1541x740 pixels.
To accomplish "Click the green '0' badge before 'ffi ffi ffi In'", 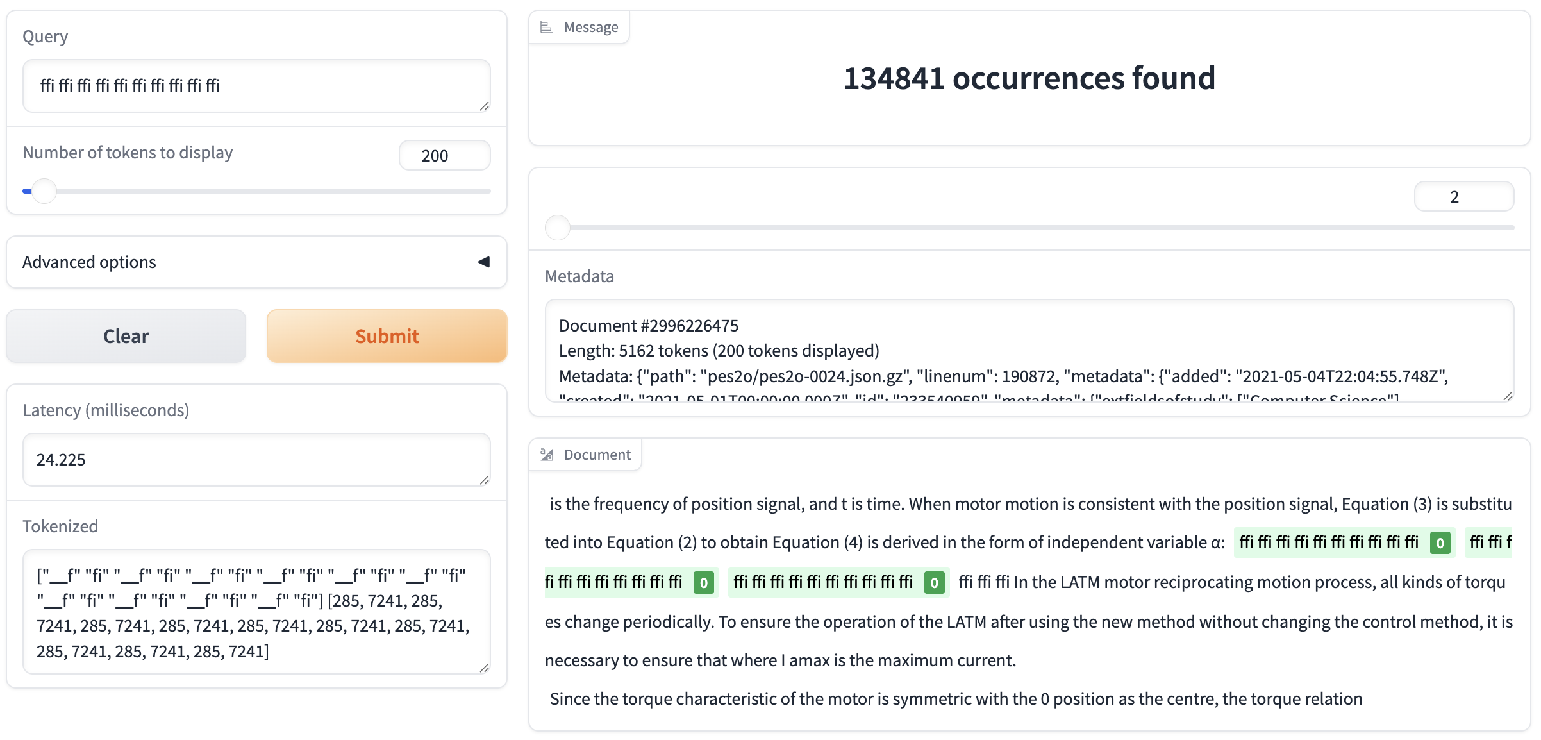I will click(x=934, y=583).
